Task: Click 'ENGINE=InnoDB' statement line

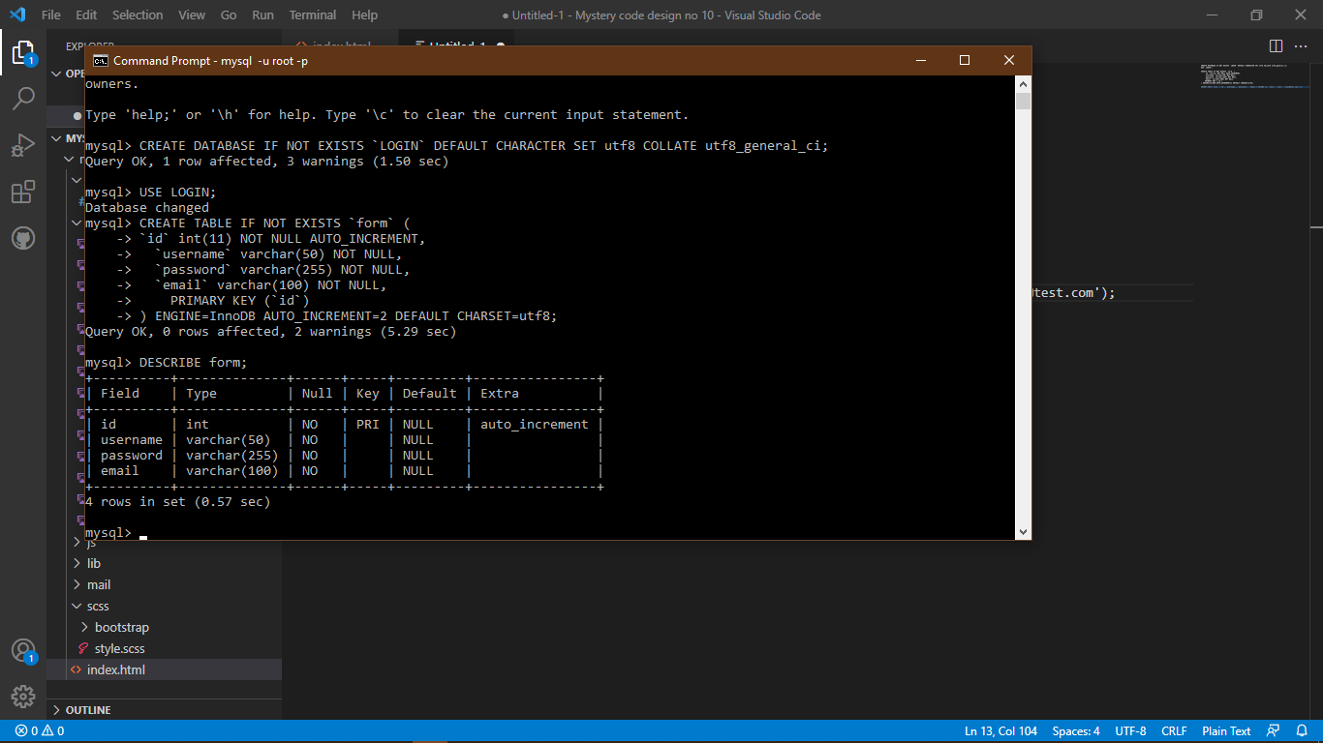Action: [x=337, y=316]
